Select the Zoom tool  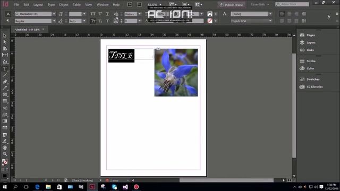coord(5,154)
